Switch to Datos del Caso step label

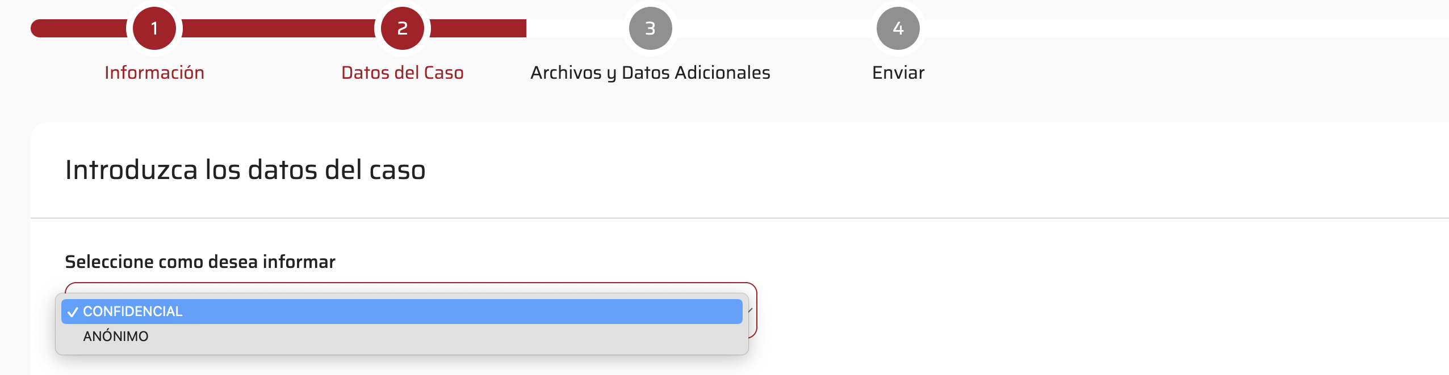[402, 73]
